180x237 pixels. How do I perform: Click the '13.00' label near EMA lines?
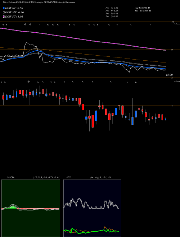169,75
